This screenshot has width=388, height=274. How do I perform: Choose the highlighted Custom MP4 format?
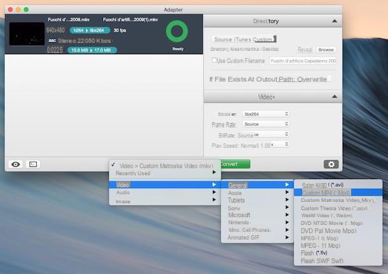[338, 192]
